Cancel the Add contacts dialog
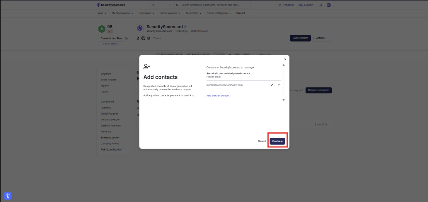 click(x=262, y=141)
